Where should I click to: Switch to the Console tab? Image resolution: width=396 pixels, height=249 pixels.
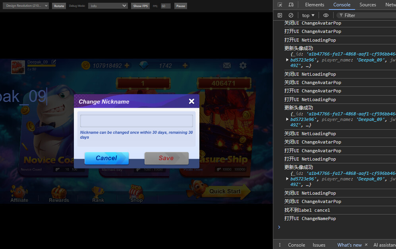tap(342, 4)
